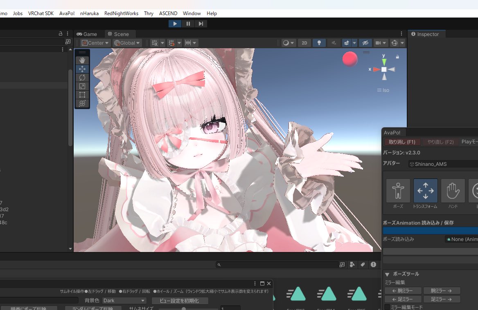Select the Hand view tool
478x310 pixels.
click(82, 60)
